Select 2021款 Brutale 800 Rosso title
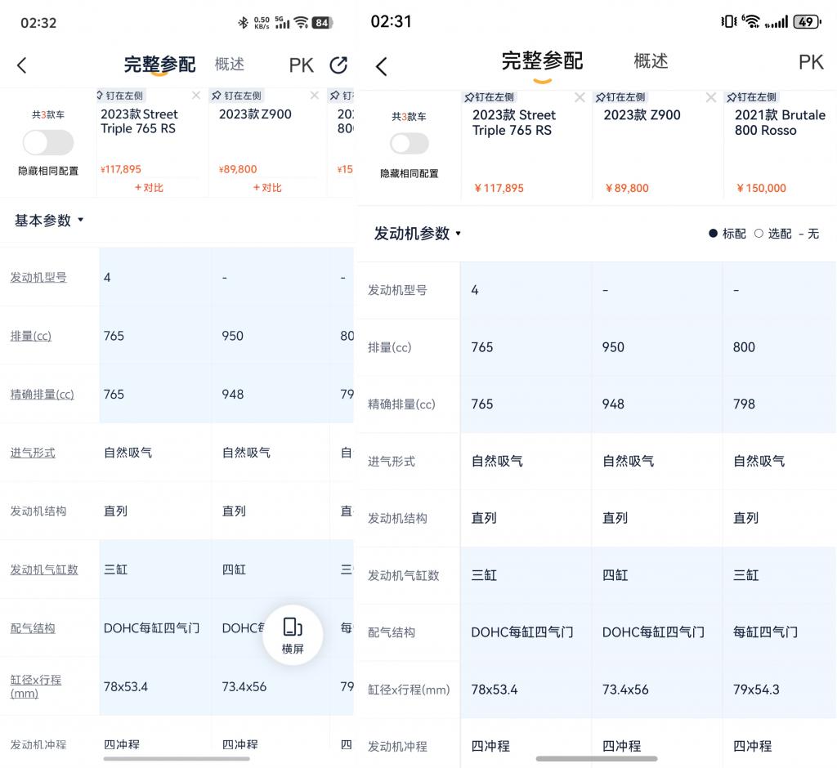The image size is (837, 768). click(780, 123)
